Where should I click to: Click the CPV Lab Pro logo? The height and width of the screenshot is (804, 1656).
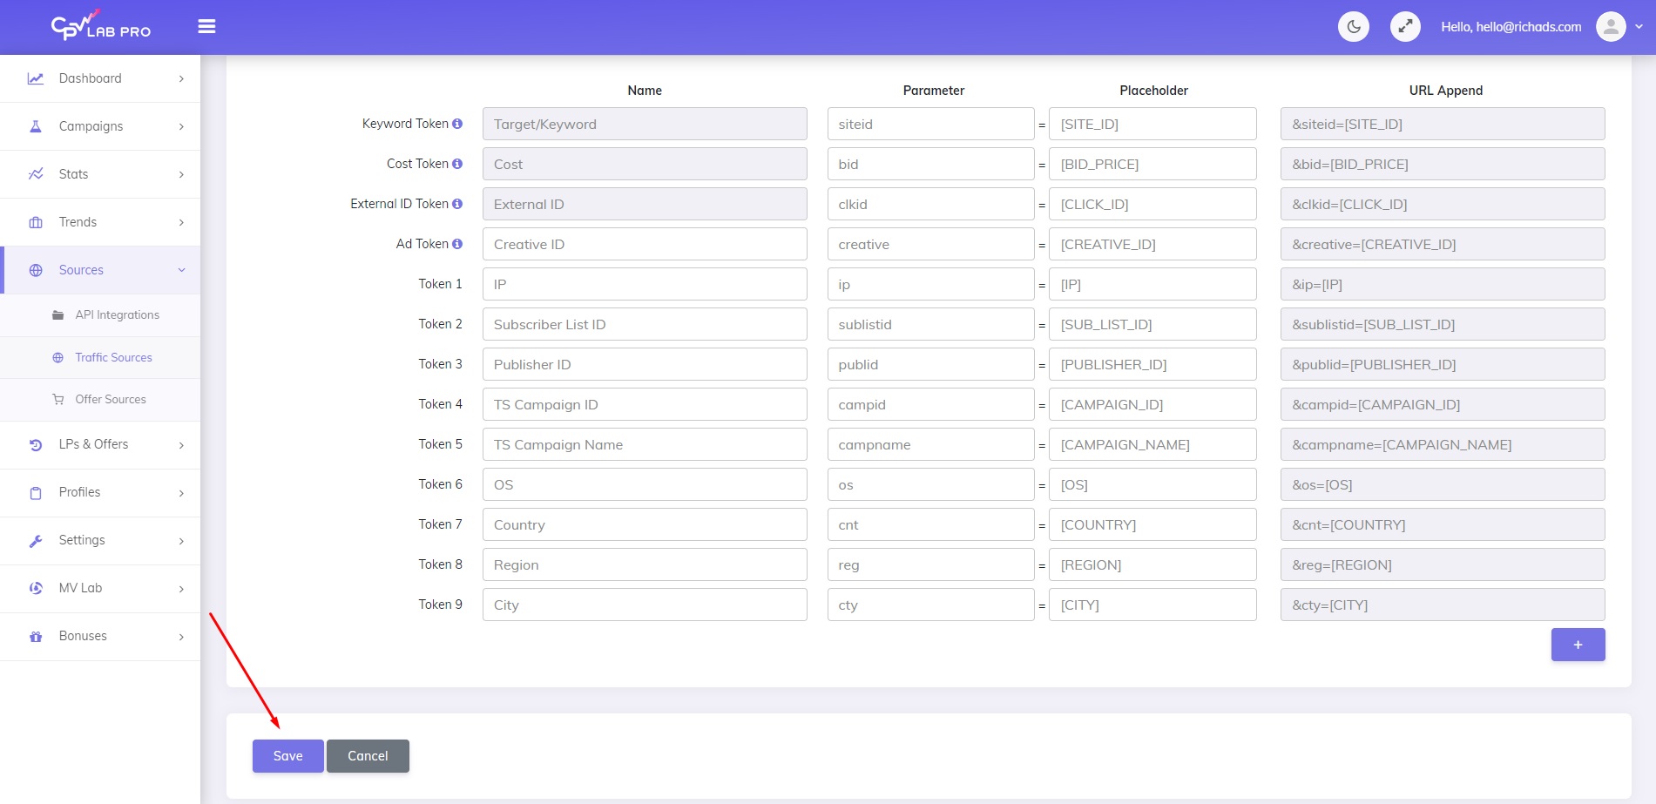tap(100, 27)
